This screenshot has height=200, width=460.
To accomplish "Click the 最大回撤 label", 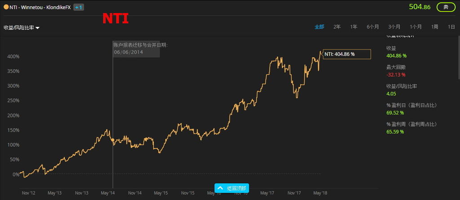I will pos(396,67).
